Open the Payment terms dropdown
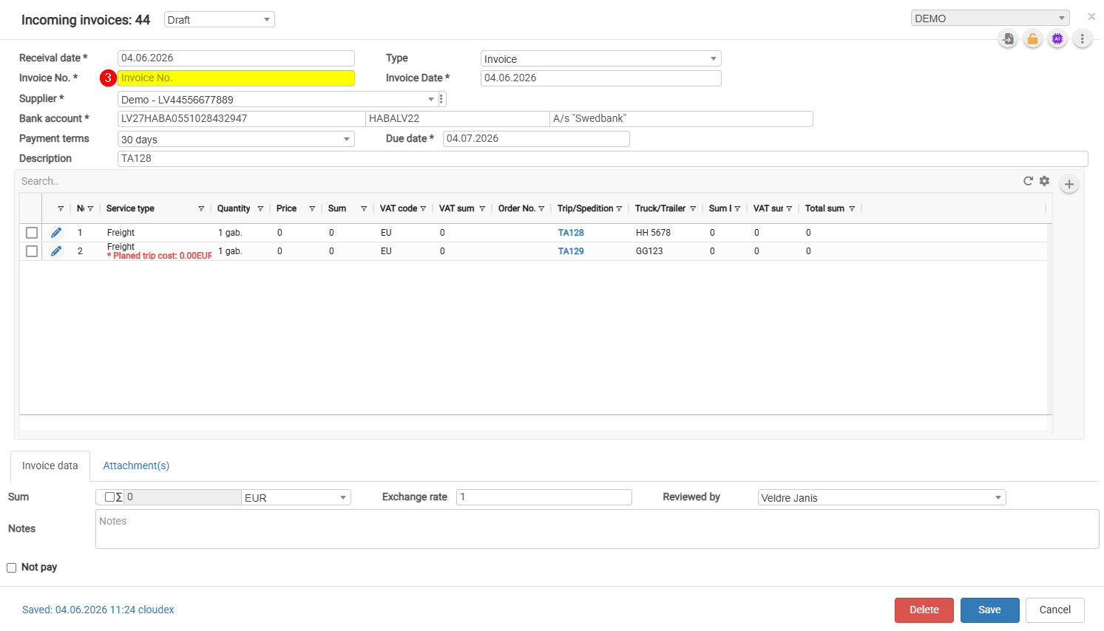The width and height of the screenshot is (1104, 631). click(236, 139)
